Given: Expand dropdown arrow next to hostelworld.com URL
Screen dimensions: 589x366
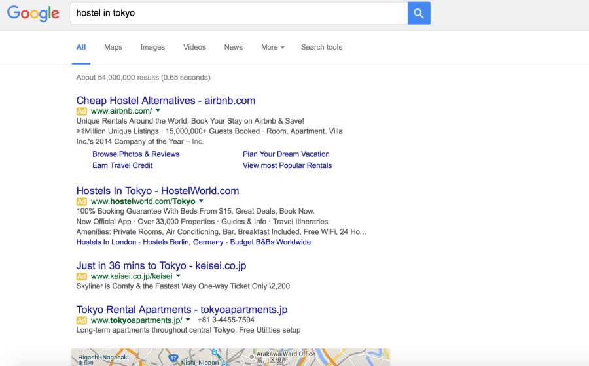Looking at the screenshot, I should 202,201.
